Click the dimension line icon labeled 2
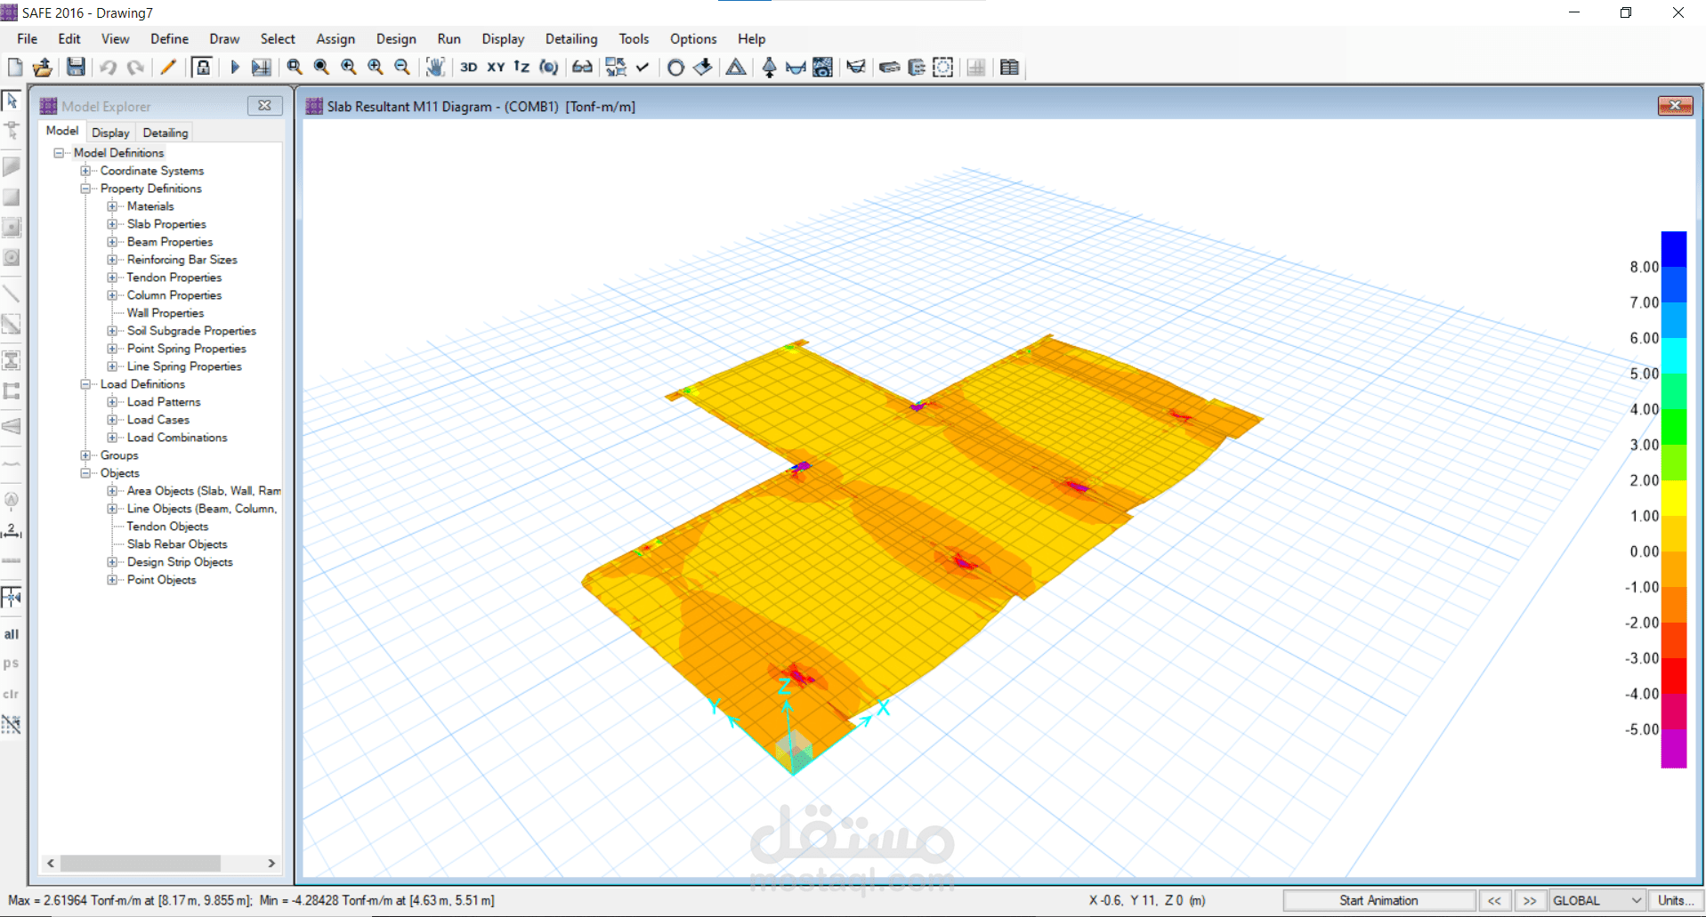 click(12, 531)
